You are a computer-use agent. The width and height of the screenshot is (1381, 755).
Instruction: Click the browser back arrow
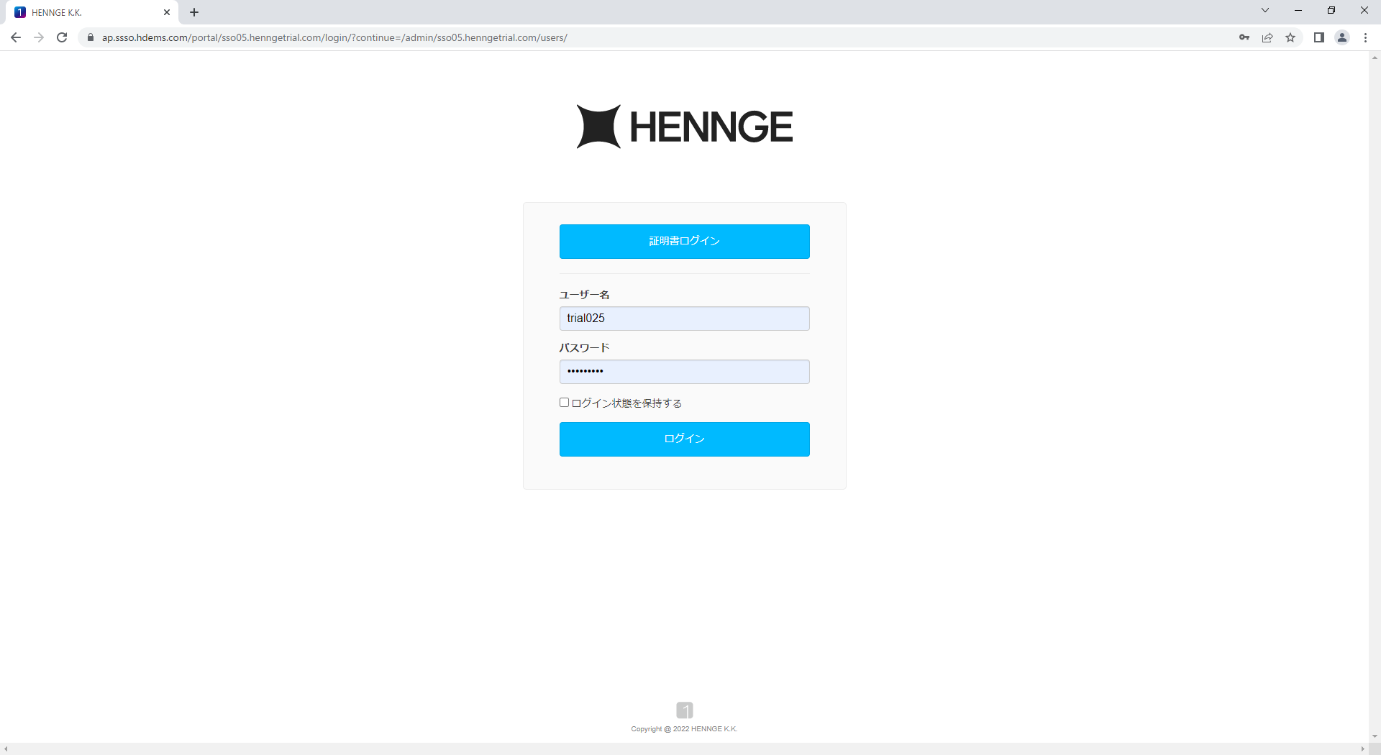[16, 37]
